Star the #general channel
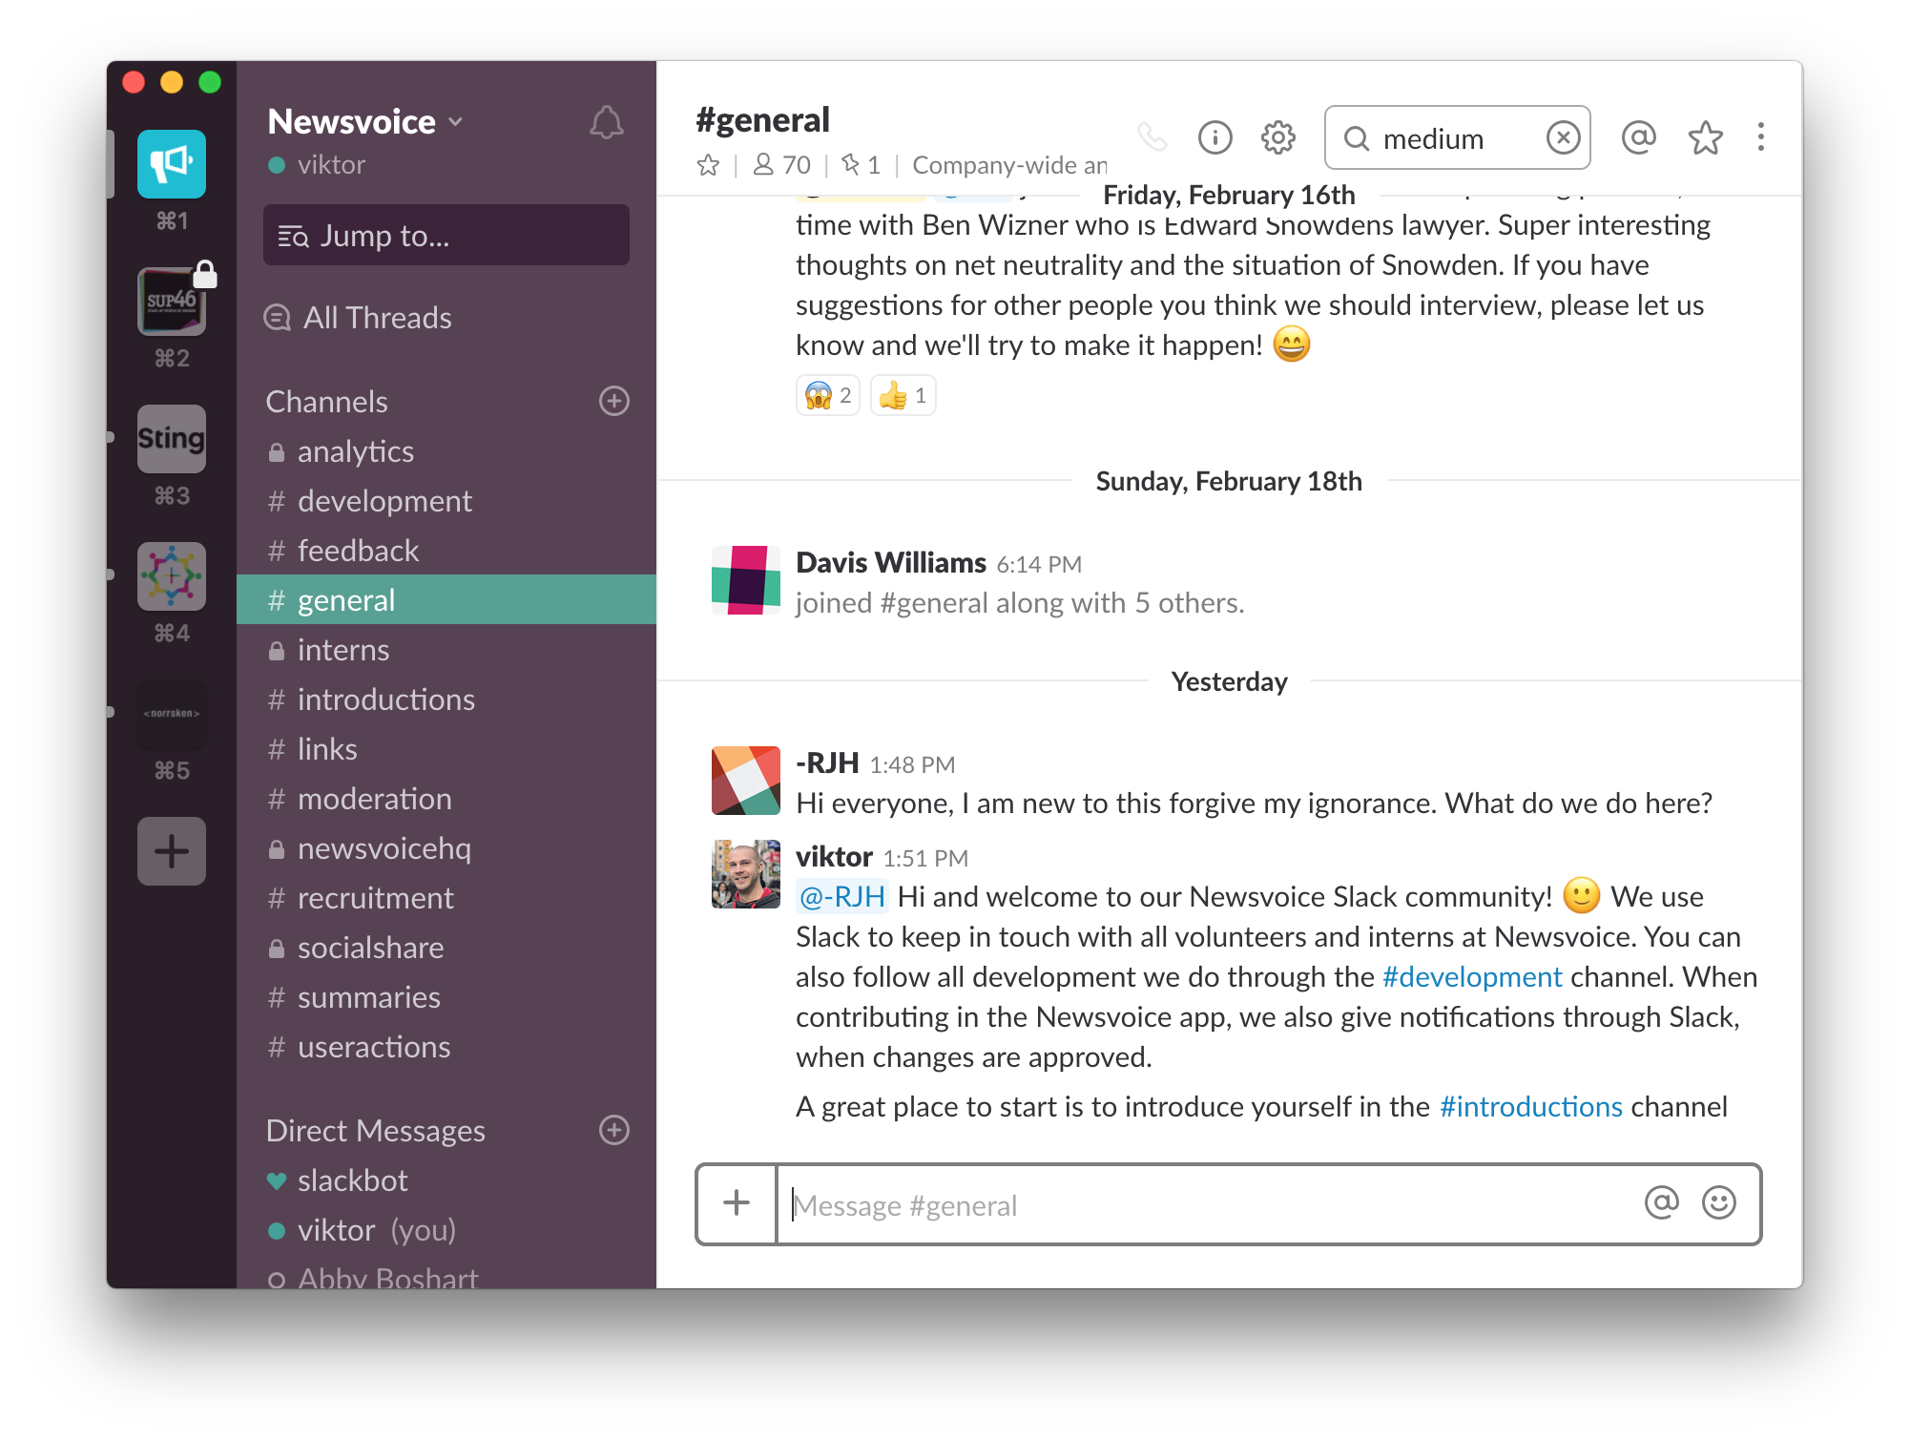The height and width of the screenshot is (1441, 1910). point(708,165)
